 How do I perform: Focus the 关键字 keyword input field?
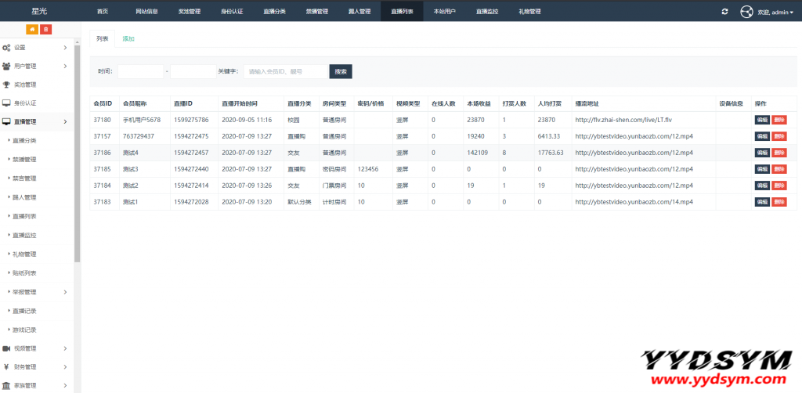[285, 71]
